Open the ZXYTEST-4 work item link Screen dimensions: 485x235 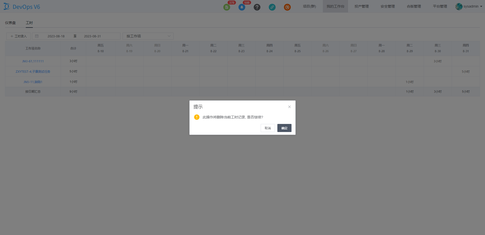(33, 71)
